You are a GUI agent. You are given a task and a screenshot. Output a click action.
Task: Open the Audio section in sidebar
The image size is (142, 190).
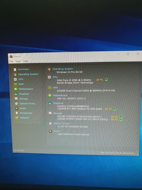pyautogui.click(x=23, y=108)
